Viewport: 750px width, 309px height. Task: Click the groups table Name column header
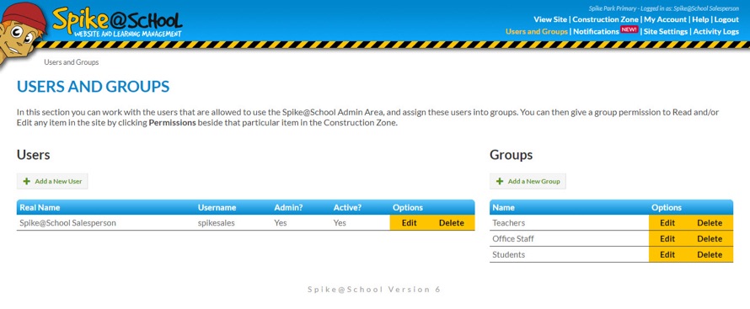(503, 208)
